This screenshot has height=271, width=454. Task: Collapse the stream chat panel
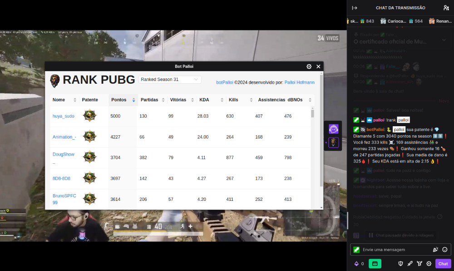355,8
